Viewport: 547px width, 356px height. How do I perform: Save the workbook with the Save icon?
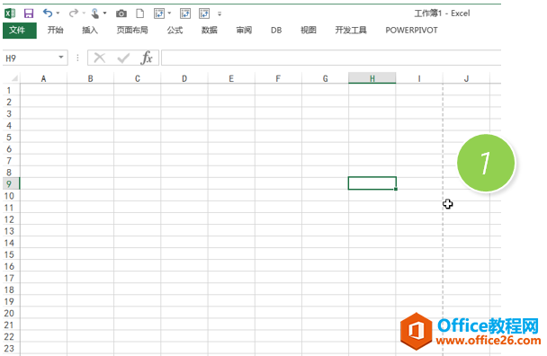coord(29,13)
